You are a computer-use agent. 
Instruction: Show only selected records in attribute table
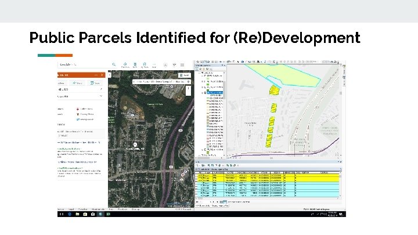[x=225, y=202]
